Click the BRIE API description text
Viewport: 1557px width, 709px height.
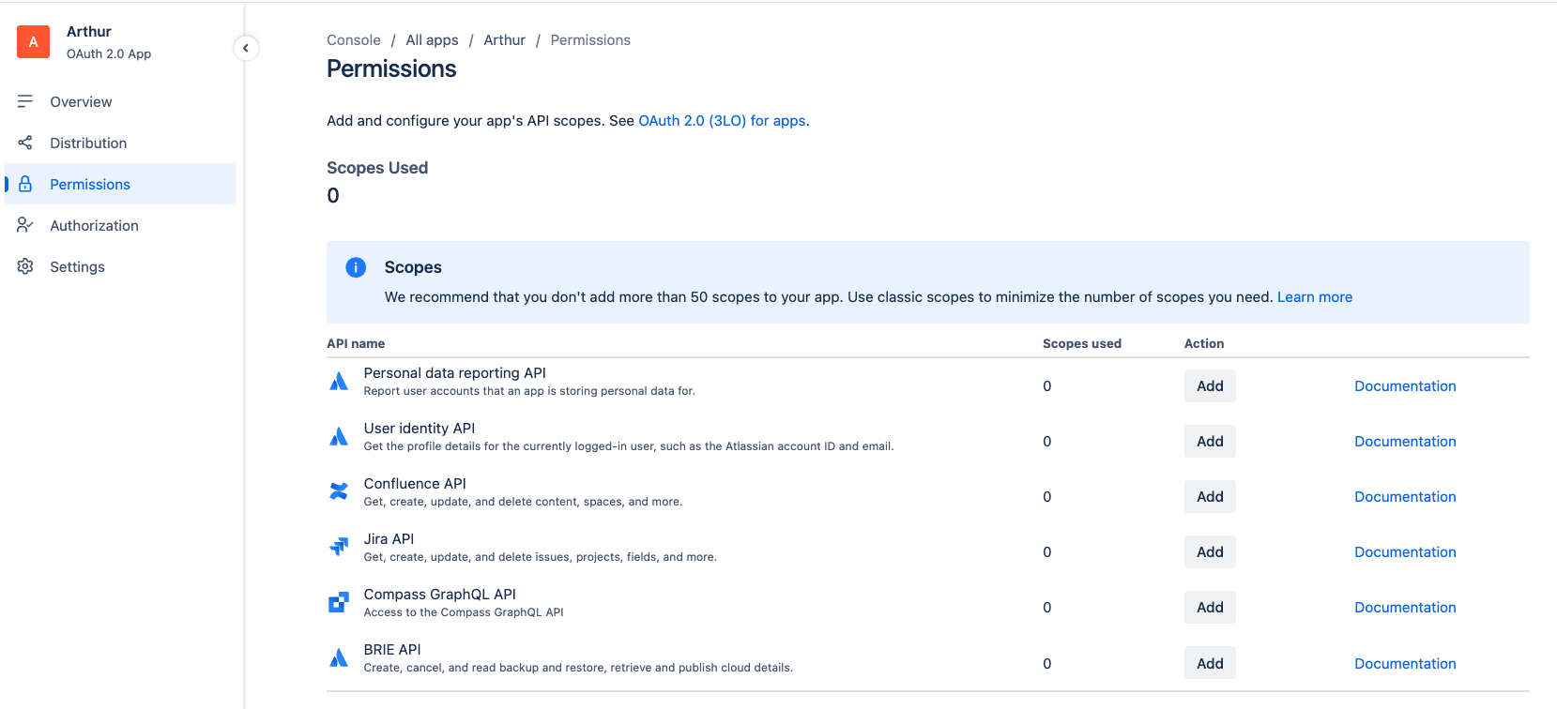[578, 668]
